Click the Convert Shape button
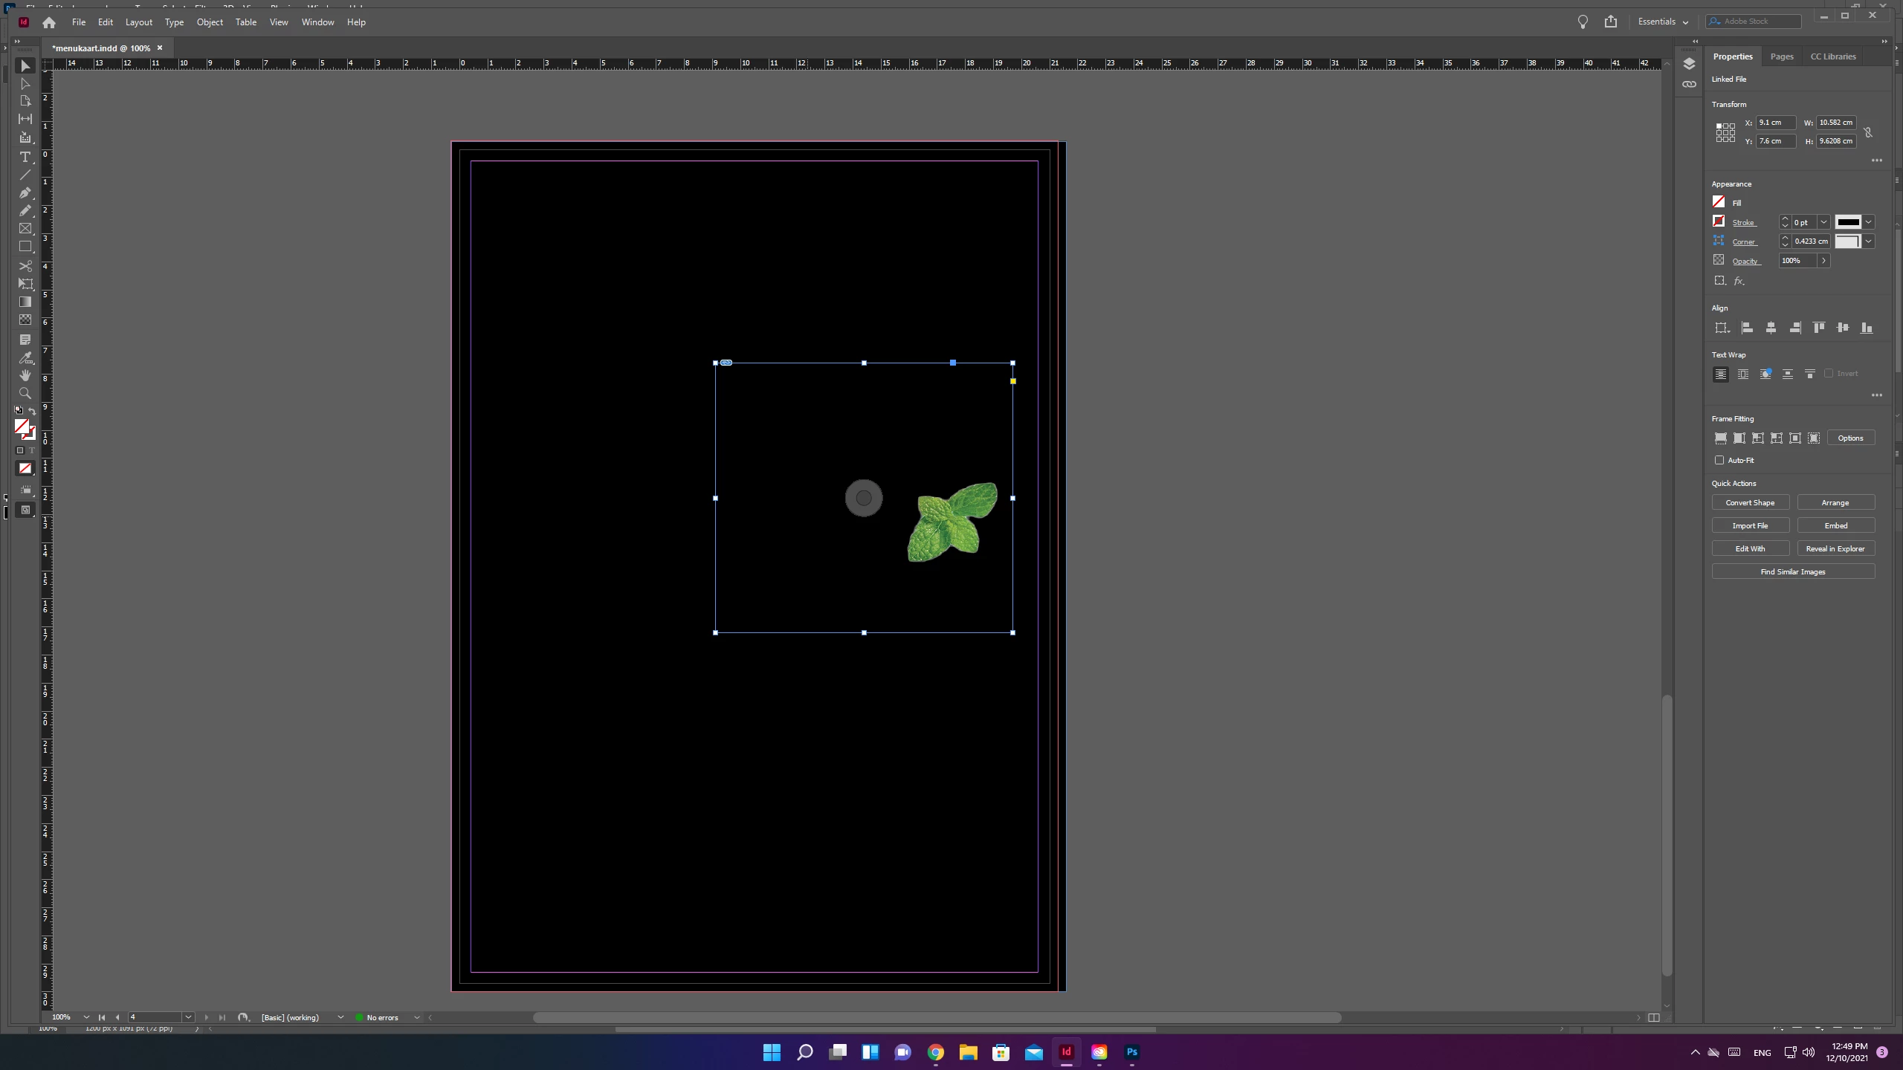This screenshot has width=1903, height=1070. [1750, 503]
